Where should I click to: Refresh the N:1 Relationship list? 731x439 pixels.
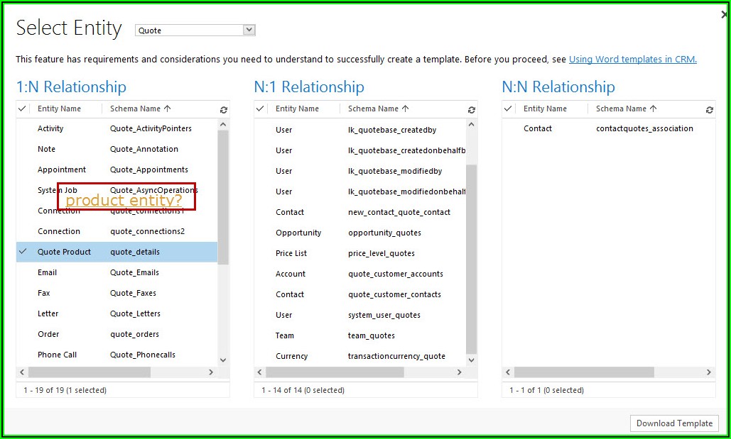472,110
